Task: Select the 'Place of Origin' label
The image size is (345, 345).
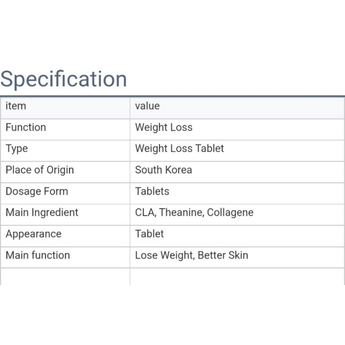Action: [x=40, y=170]
